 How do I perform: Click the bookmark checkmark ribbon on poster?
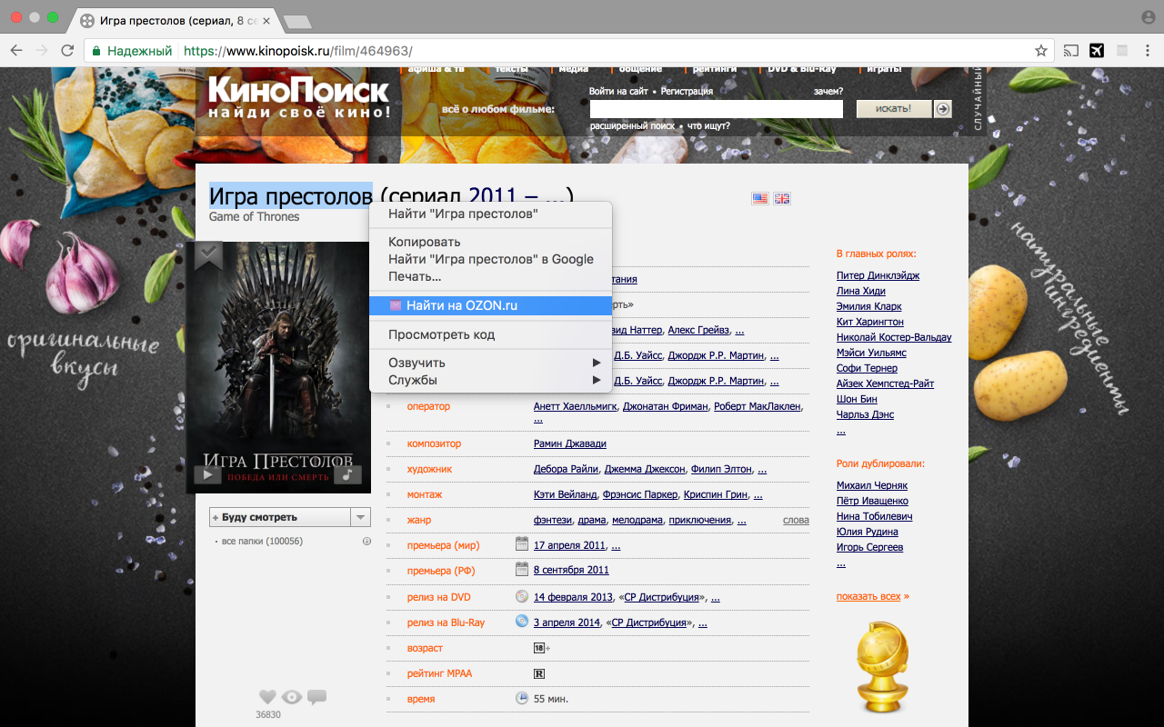[209, 256]
